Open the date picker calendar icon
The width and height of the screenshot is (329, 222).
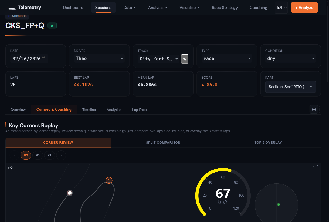point(43,59)
